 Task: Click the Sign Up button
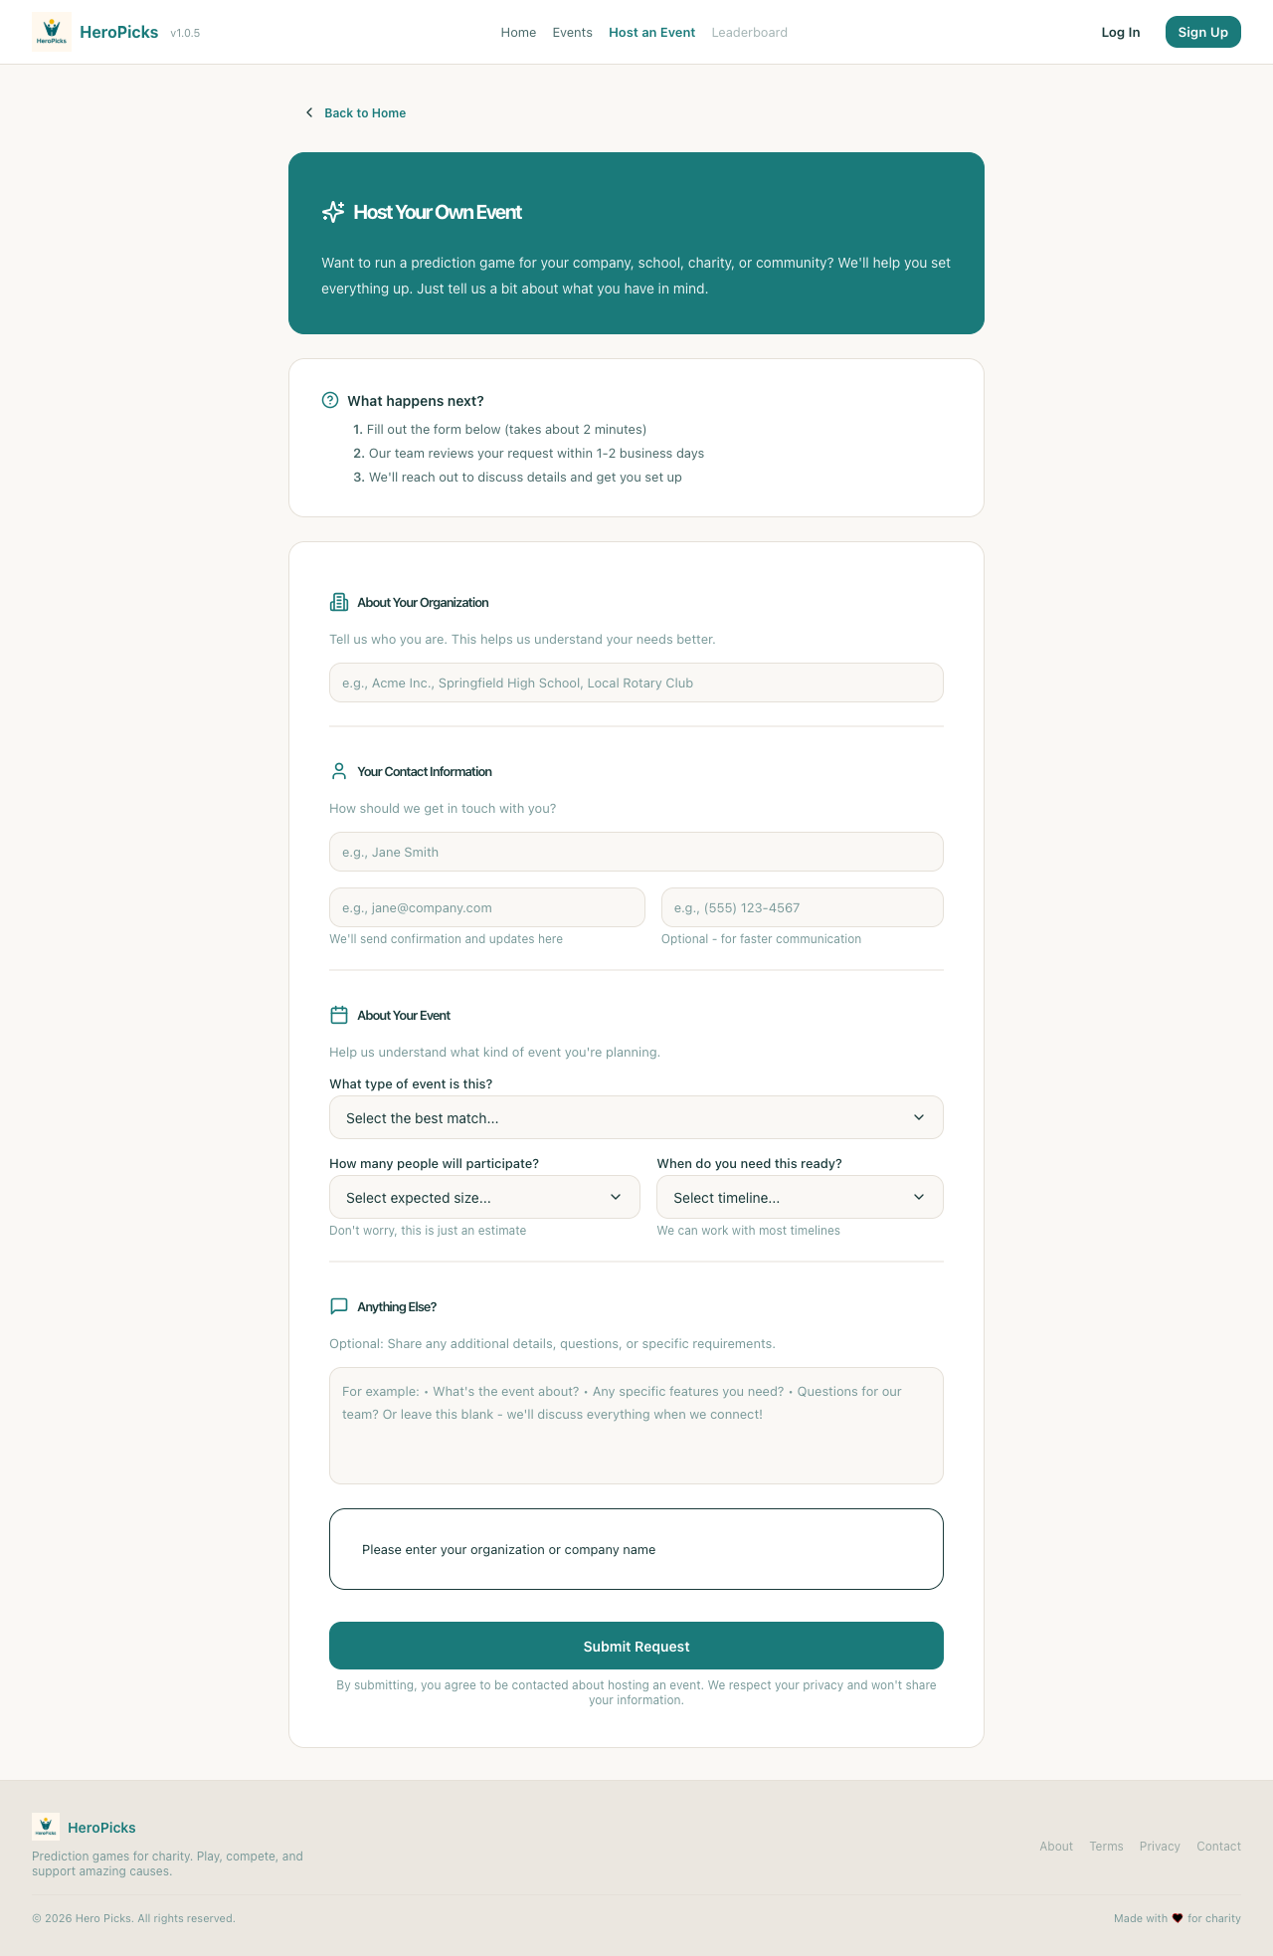coord(1202,32)
